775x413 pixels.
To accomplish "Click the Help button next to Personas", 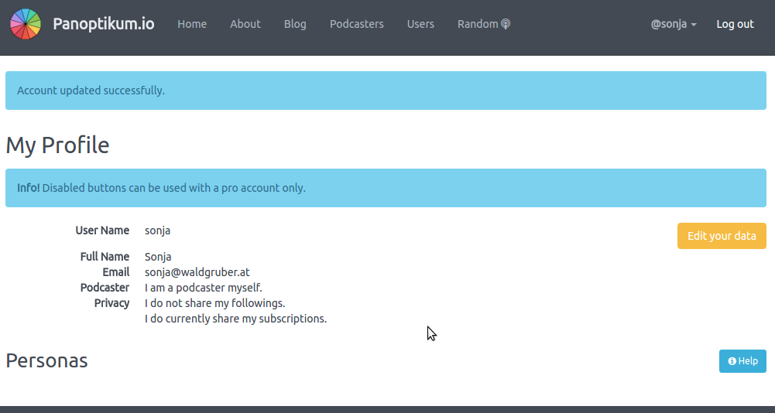I will [x=742, y=361].
